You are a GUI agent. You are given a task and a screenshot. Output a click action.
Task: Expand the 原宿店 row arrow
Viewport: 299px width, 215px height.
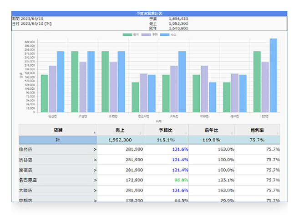click(x=95, y=170)
